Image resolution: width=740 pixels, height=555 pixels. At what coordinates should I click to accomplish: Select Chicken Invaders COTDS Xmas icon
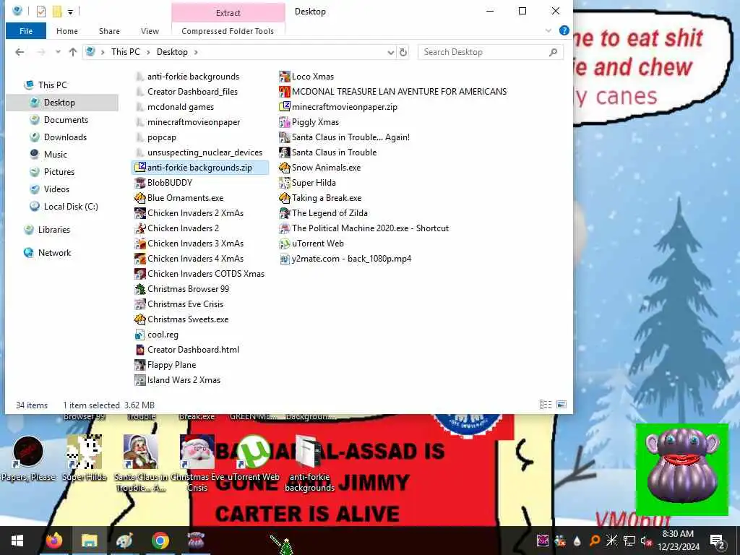(x=139, y=274)
